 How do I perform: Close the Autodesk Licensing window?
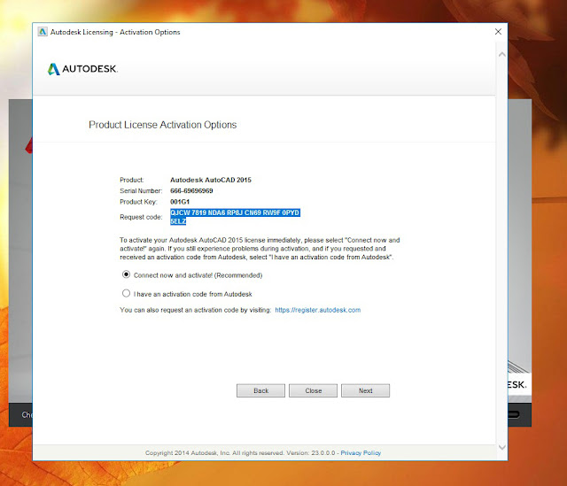(498, 32)
